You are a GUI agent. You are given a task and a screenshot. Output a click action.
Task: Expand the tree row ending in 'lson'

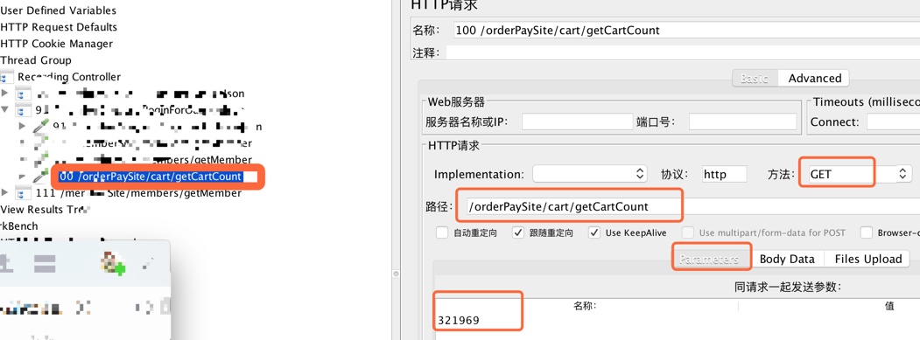[5, 94]
